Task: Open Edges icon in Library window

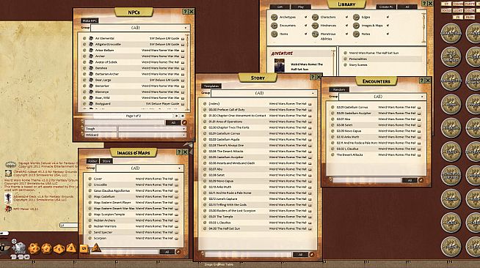Action: click(356, 18)
